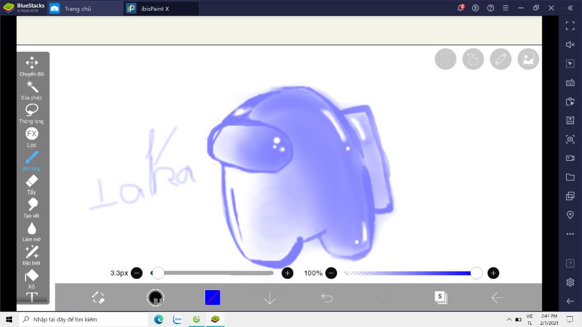Open BlueStacks notifications bell
The height and width of the screenshot is (327, 582).
coord(460,8)
